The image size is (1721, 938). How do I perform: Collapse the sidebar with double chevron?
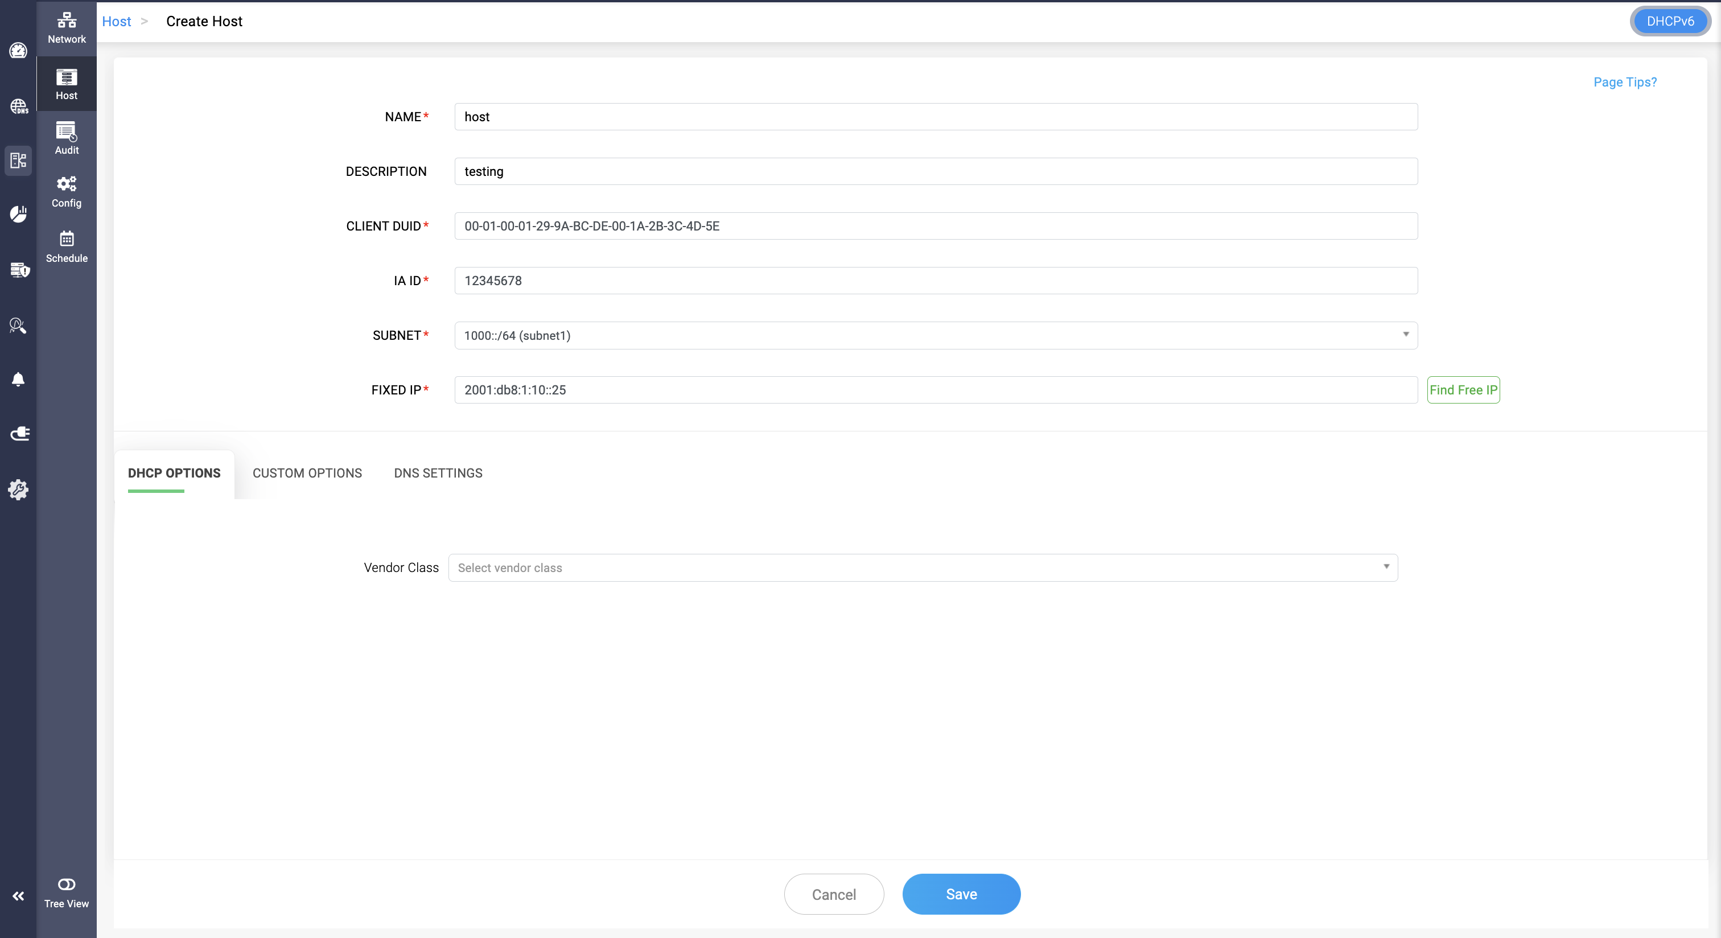(x=18, y=896)
